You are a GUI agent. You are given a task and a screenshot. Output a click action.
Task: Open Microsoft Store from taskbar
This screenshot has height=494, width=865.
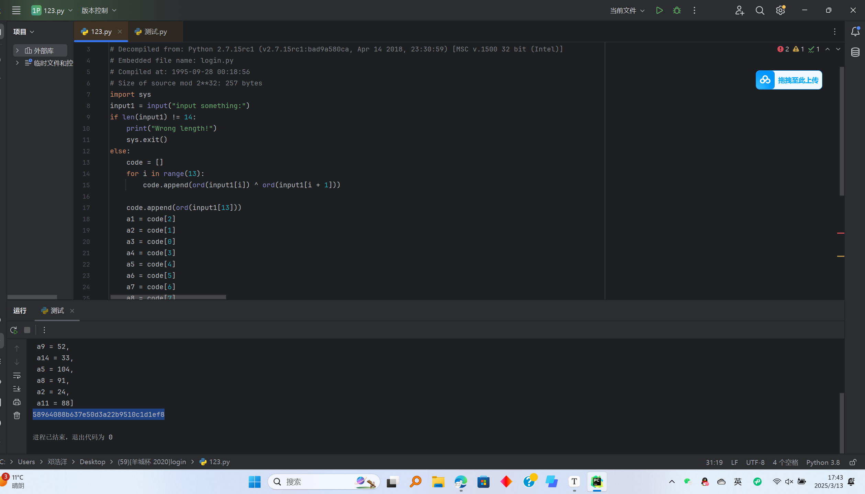(x=483, y=482)
